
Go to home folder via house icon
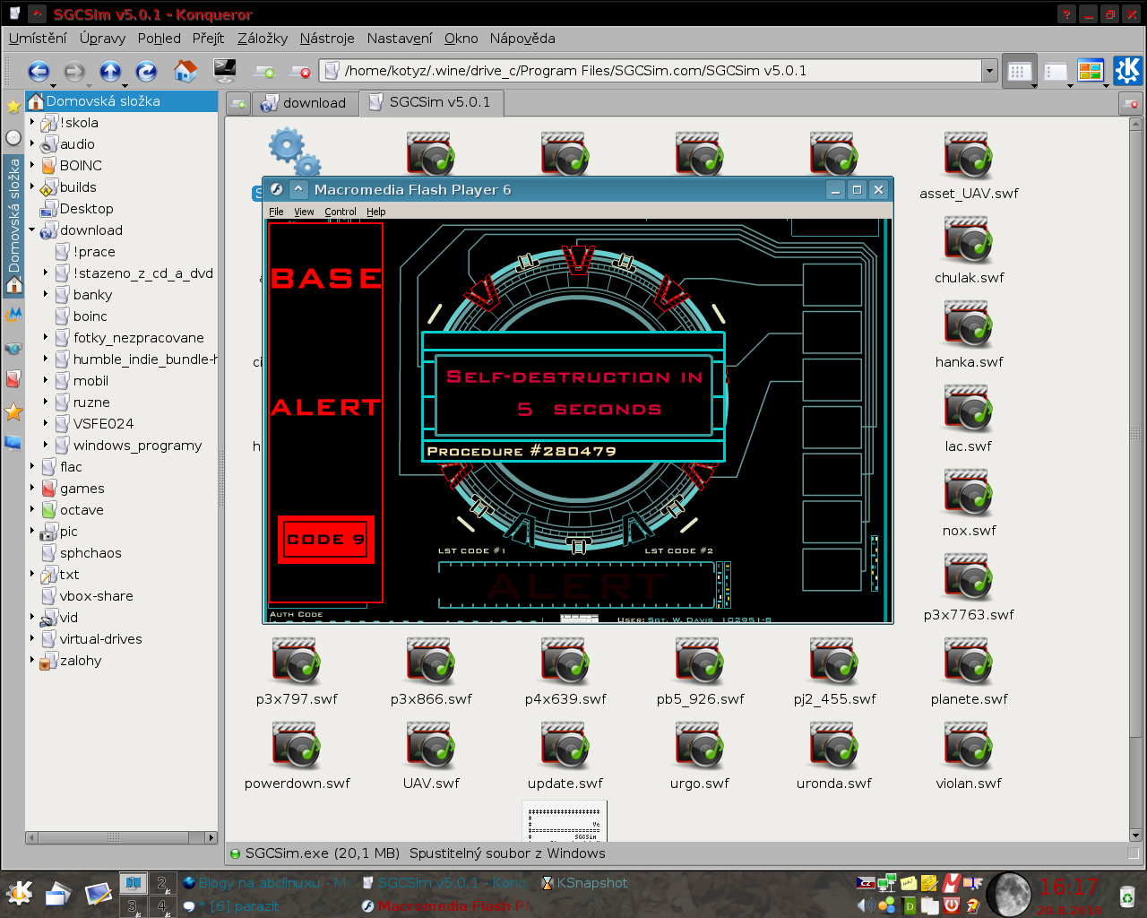point(185,71)
